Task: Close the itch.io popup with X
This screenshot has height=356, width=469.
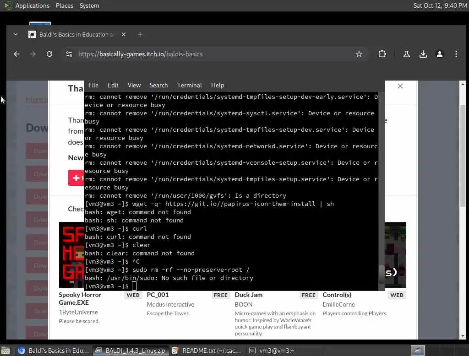Action: tap(400, 86)
